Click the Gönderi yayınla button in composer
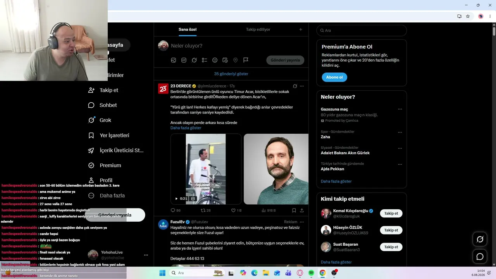The image size is (496, 279). tap(285, 60)
